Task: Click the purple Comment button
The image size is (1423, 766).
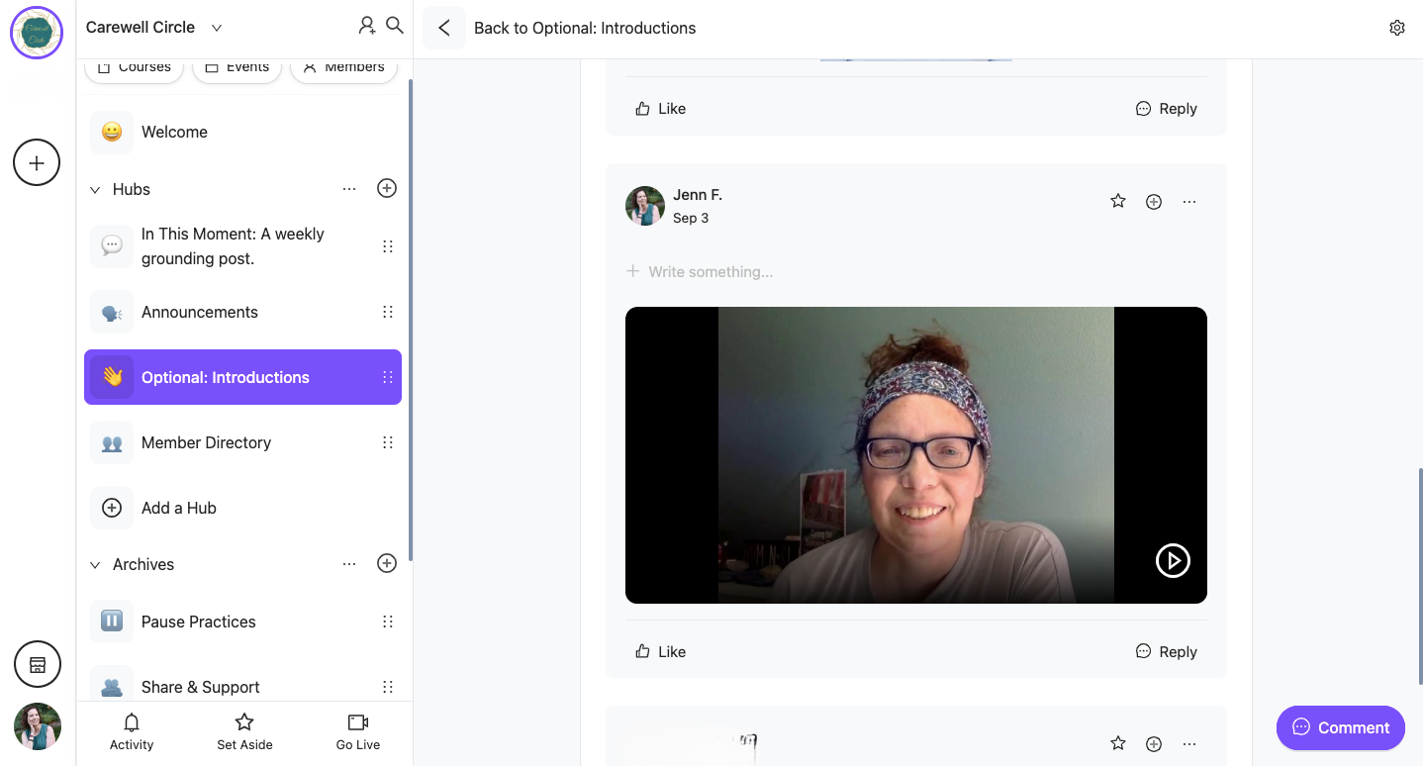Action: coord(1340,727)
